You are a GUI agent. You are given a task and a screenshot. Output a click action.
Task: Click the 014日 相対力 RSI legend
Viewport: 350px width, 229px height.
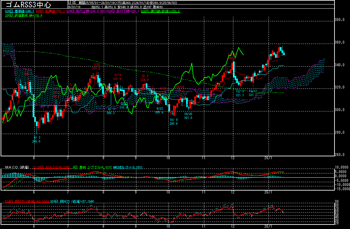point(27,202)
